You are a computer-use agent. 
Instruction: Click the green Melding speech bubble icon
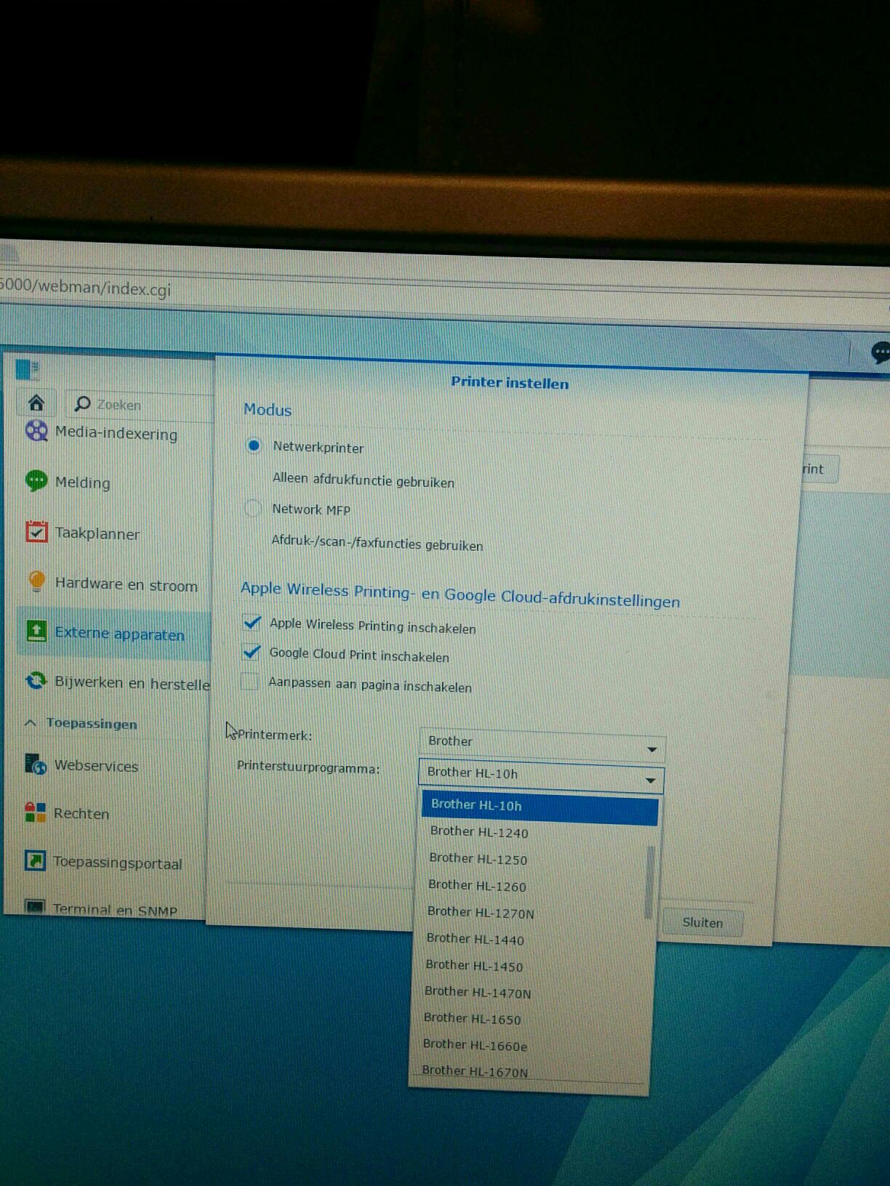(36, 481)
